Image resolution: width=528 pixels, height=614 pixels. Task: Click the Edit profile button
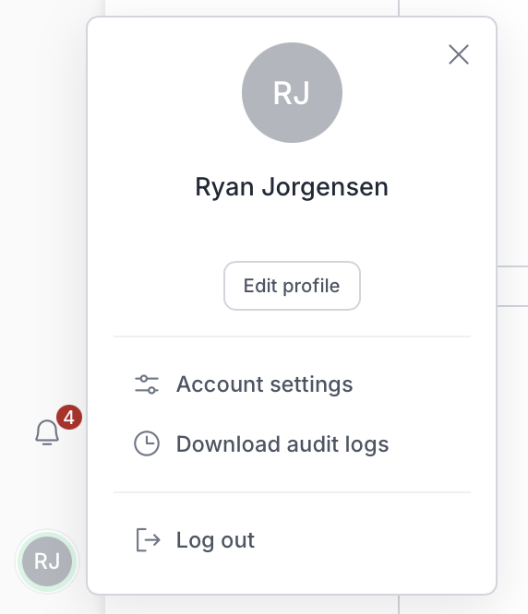(x=292, y=286)
